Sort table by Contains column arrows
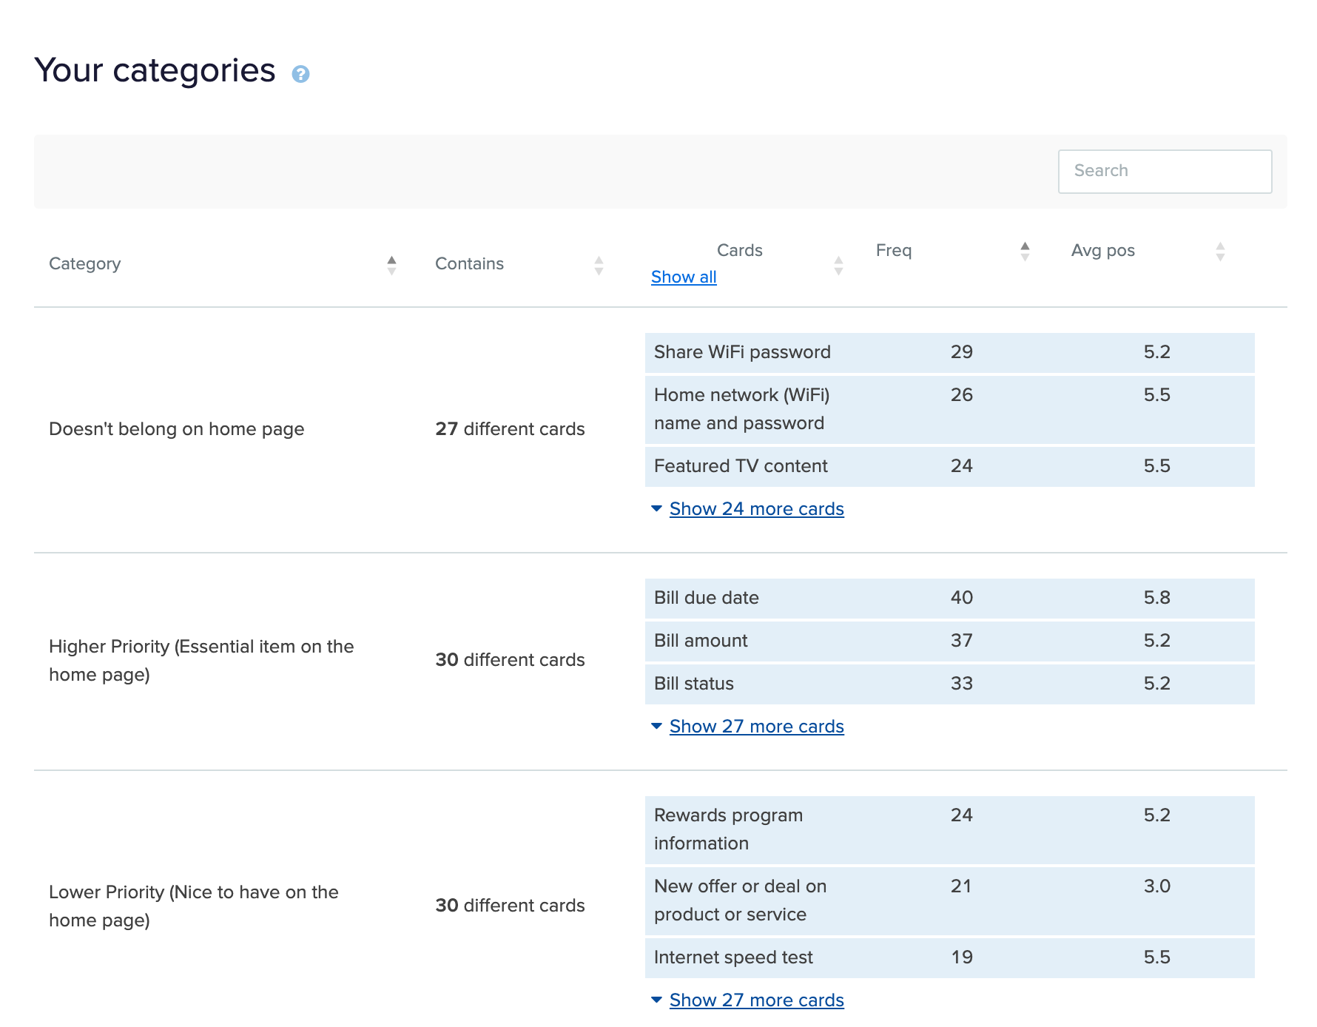 pyautogui.click(x=599, y=265)
